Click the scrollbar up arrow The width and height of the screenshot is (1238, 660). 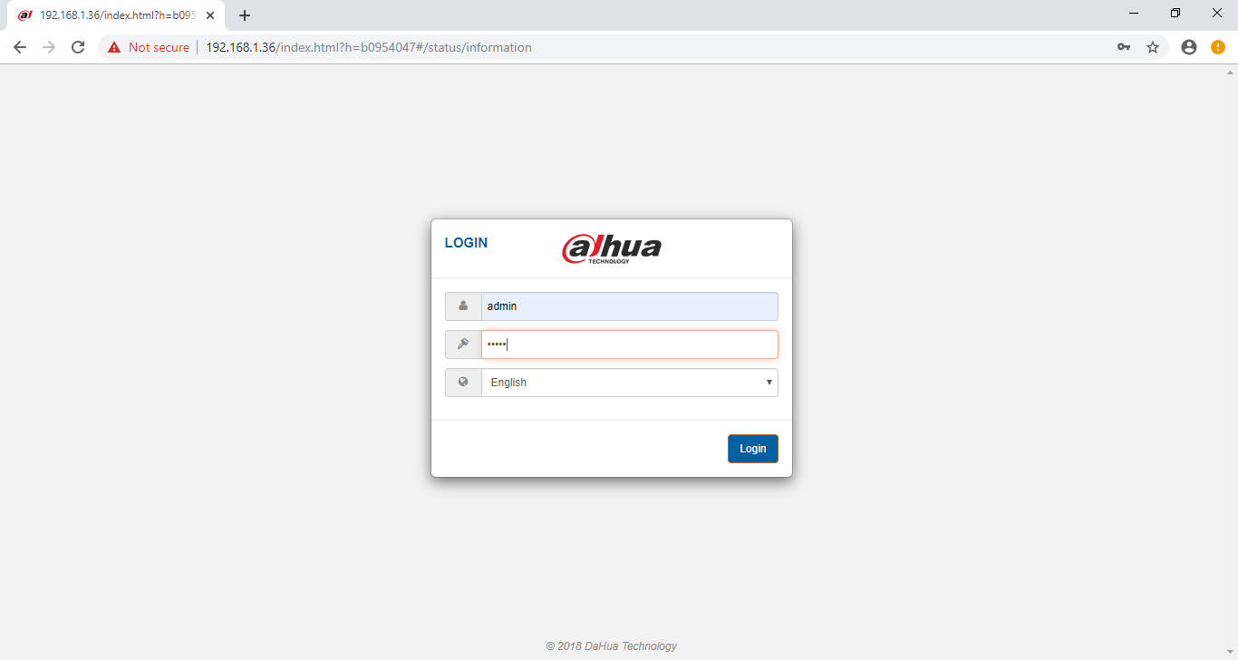(1231, 72)
